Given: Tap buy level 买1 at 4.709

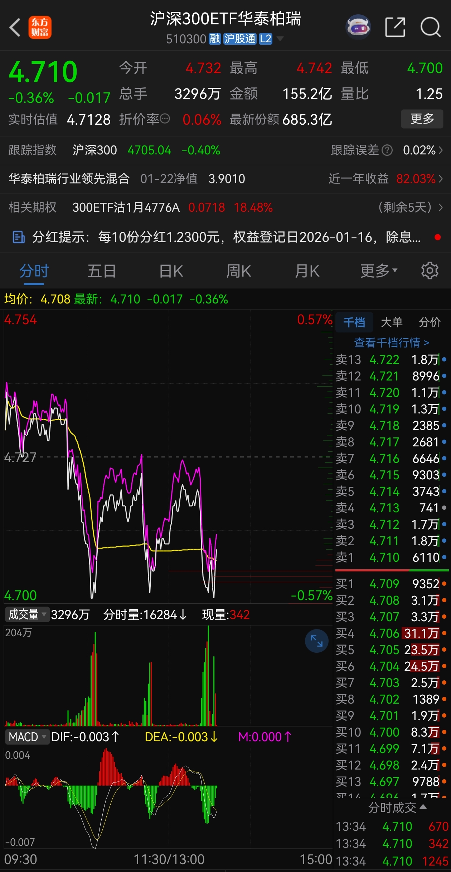Looking at the screenshot, I should (x=391, y=584).
